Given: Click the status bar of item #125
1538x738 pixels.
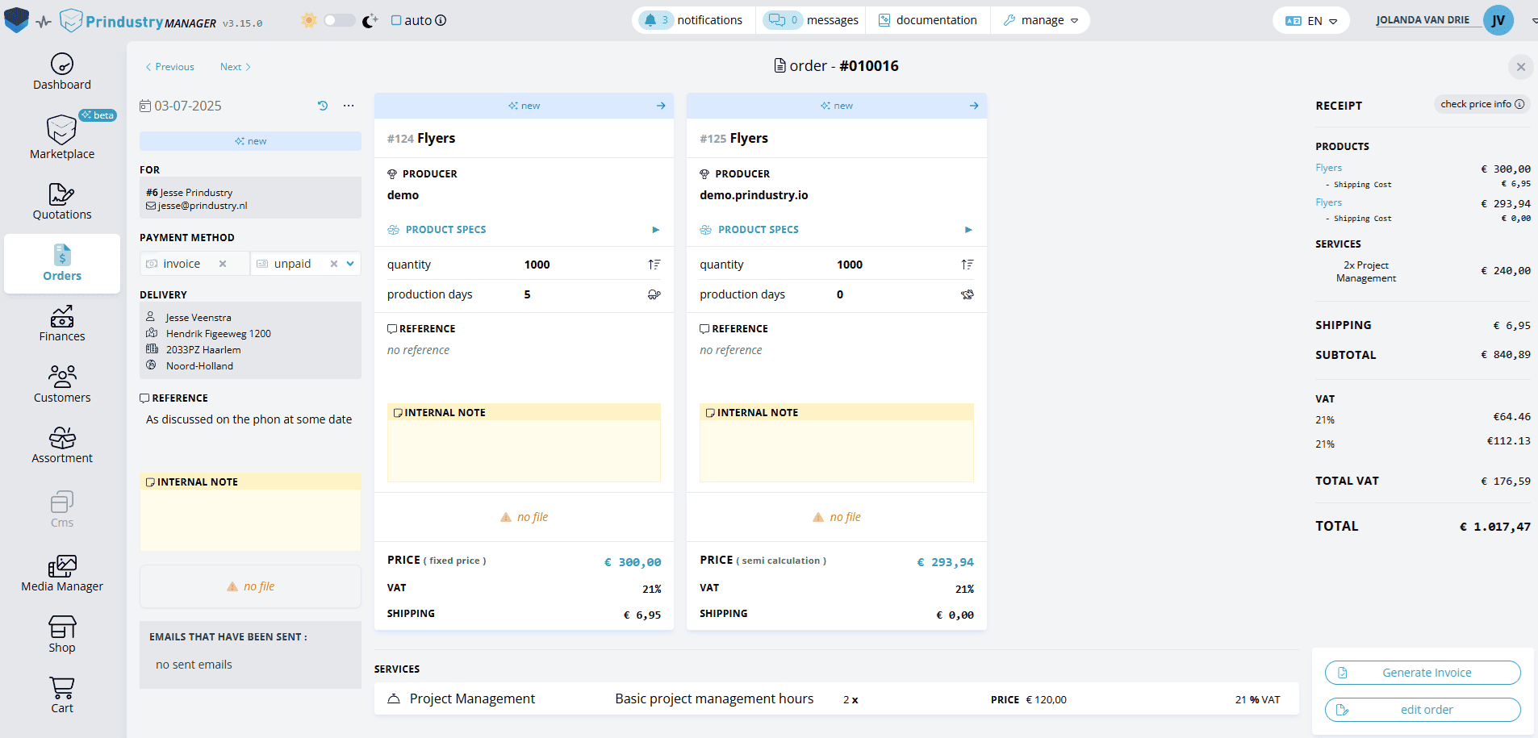Looking at the screenshot, I should click(x=836, y=106).
